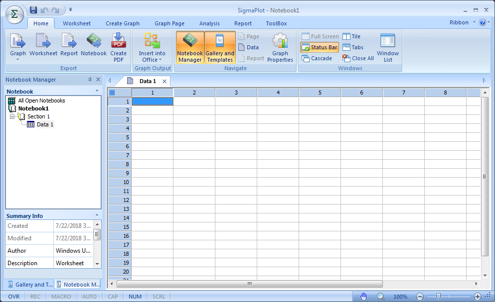Click the Export Worksheet icon
The width and height of the screenshot is (495, 302).
pyautogui.click(x=43, y=47)
